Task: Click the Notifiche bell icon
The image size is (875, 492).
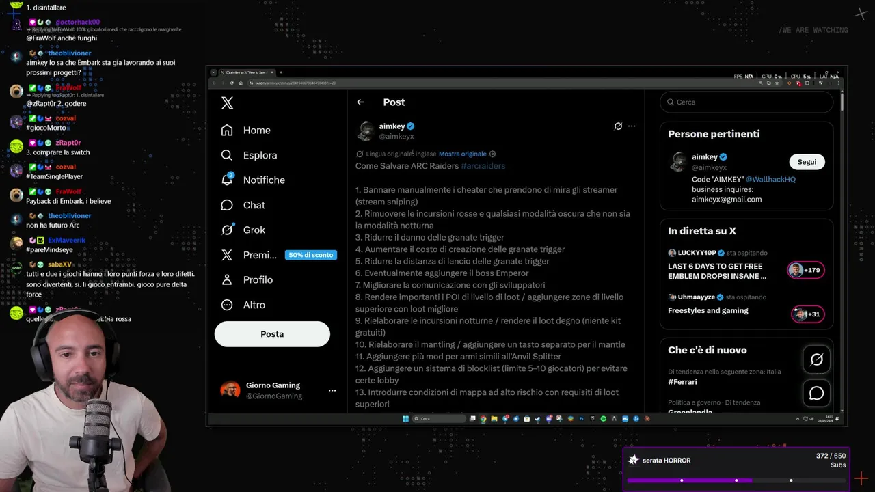Action: click(x=227, y=180)
